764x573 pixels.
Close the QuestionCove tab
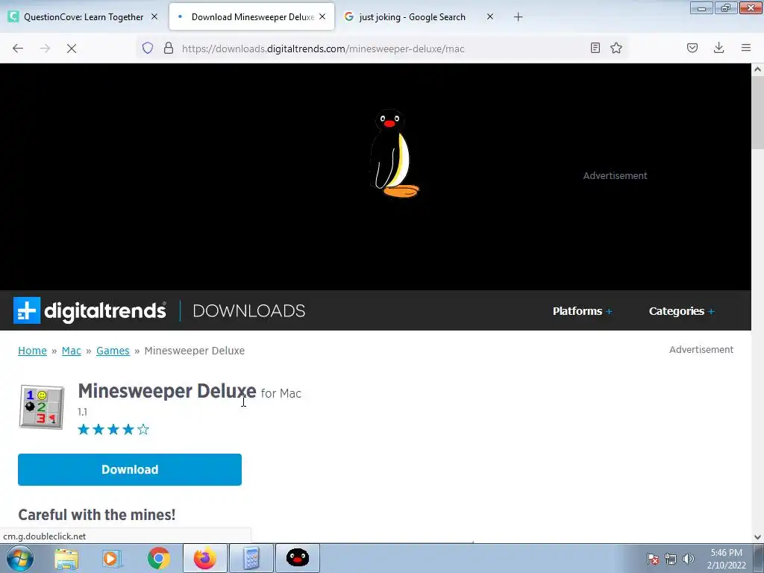(154, 16)
